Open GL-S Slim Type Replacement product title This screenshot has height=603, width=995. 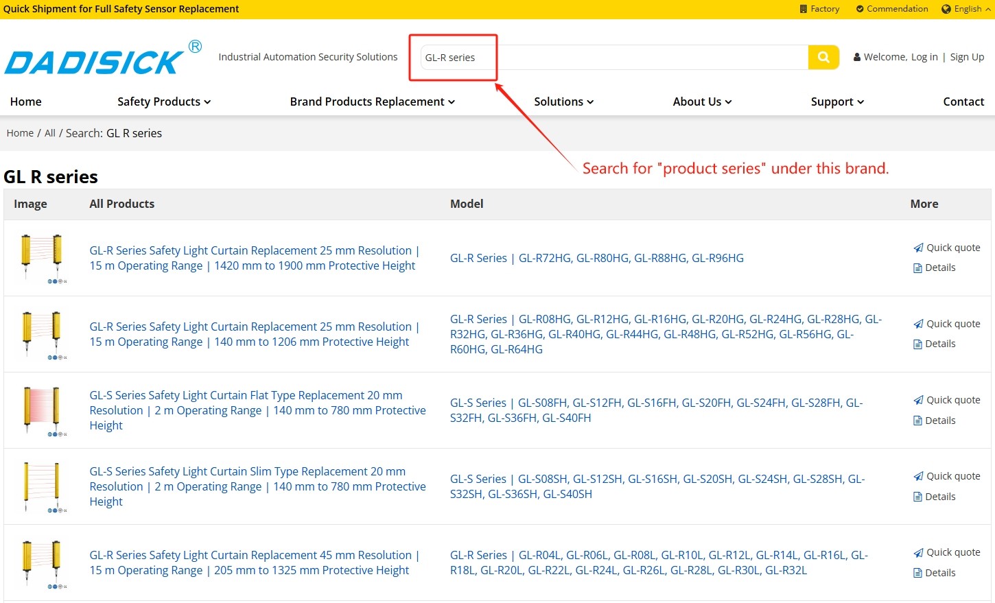click(x=258, y=486)
